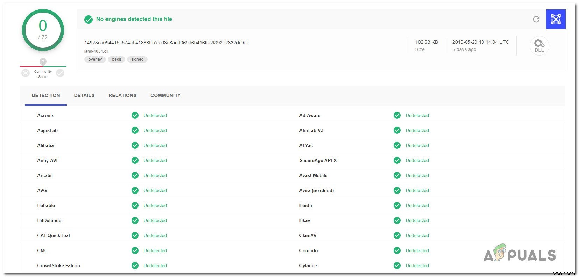This screenshot has width=579, height=277.
Task: Open the Relations tab
Action: tap(122, 95)
